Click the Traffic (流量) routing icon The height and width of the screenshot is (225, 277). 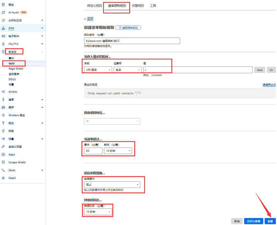coord(3,139)
